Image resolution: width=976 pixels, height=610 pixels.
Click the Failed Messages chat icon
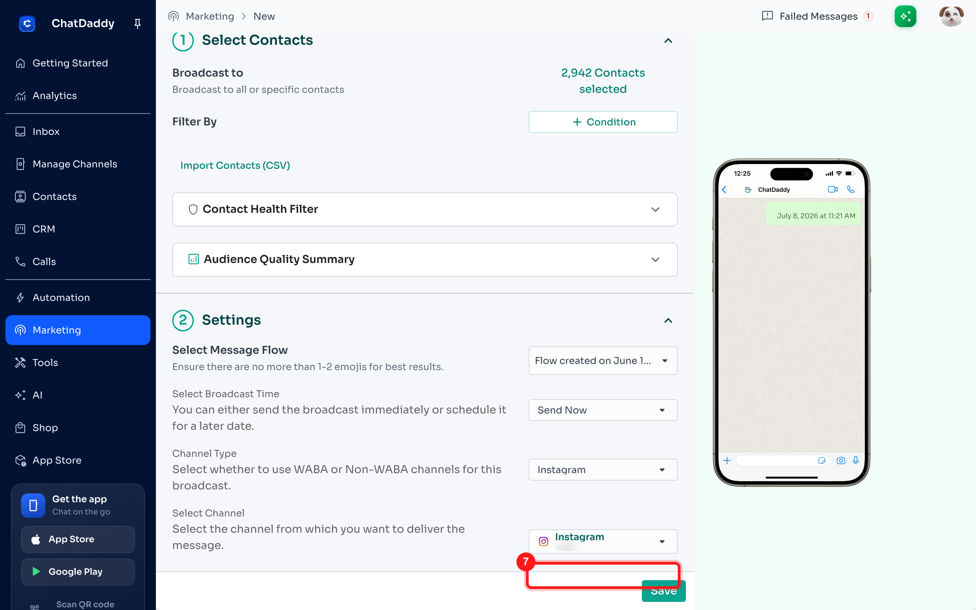click(767, 16)
